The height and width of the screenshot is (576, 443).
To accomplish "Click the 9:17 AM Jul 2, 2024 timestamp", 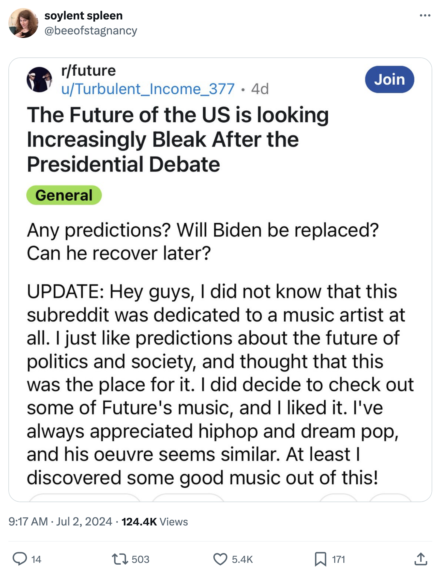I will tap(60, 522).
